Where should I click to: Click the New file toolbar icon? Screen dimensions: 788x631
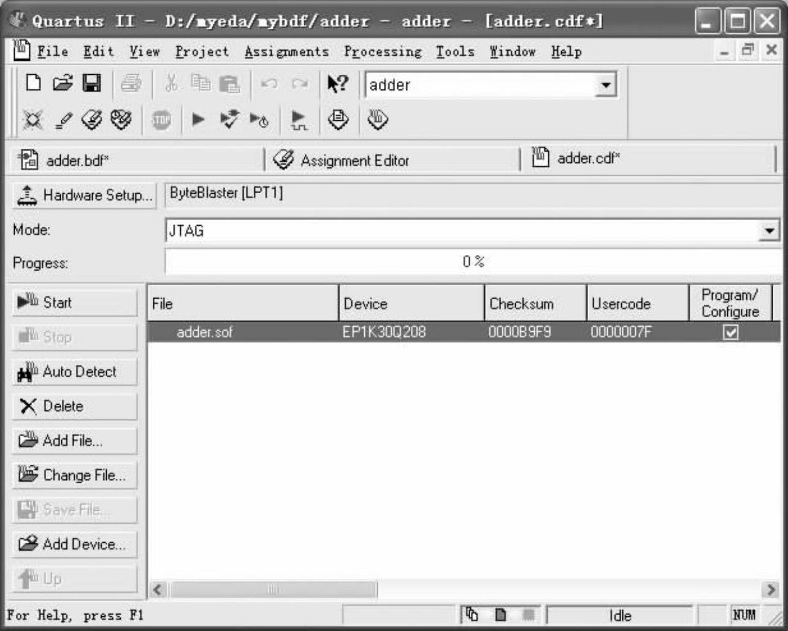pos(33,83)
